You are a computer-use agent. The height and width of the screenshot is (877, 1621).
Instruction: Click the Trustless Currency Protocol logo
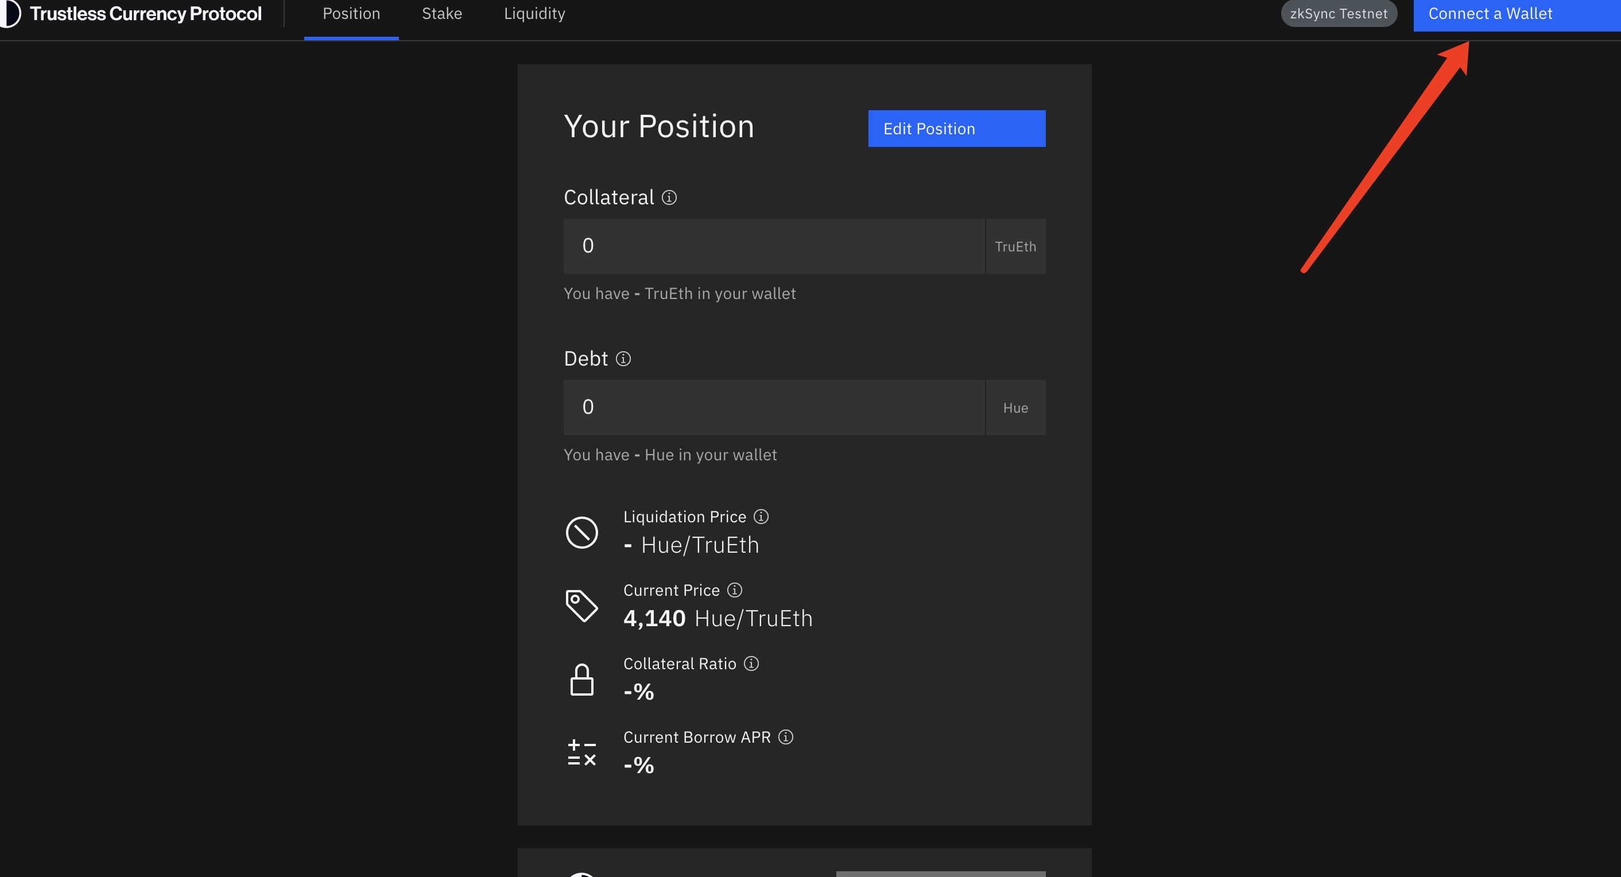pyautogui.click(x=9, y=13)
